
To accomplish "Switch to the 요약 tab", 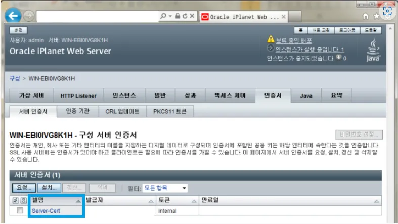I will click(x=337, y=96).
